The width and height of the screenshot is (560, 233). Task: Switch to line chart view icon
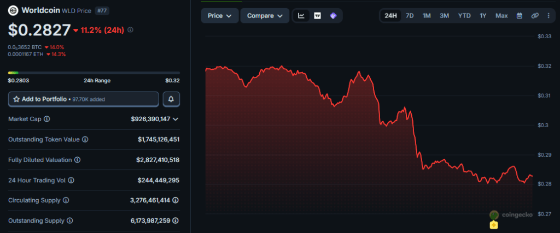pos(301,16)
